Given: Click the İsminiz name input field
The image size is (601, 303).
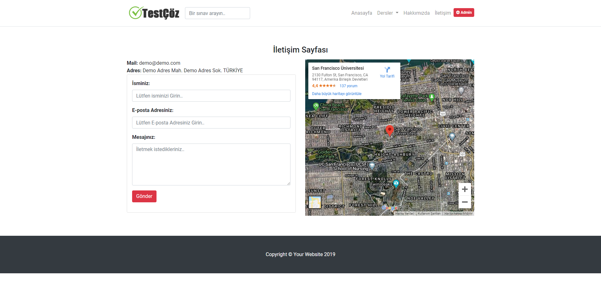Looking at the screenshot, I should tap(211, 96).
